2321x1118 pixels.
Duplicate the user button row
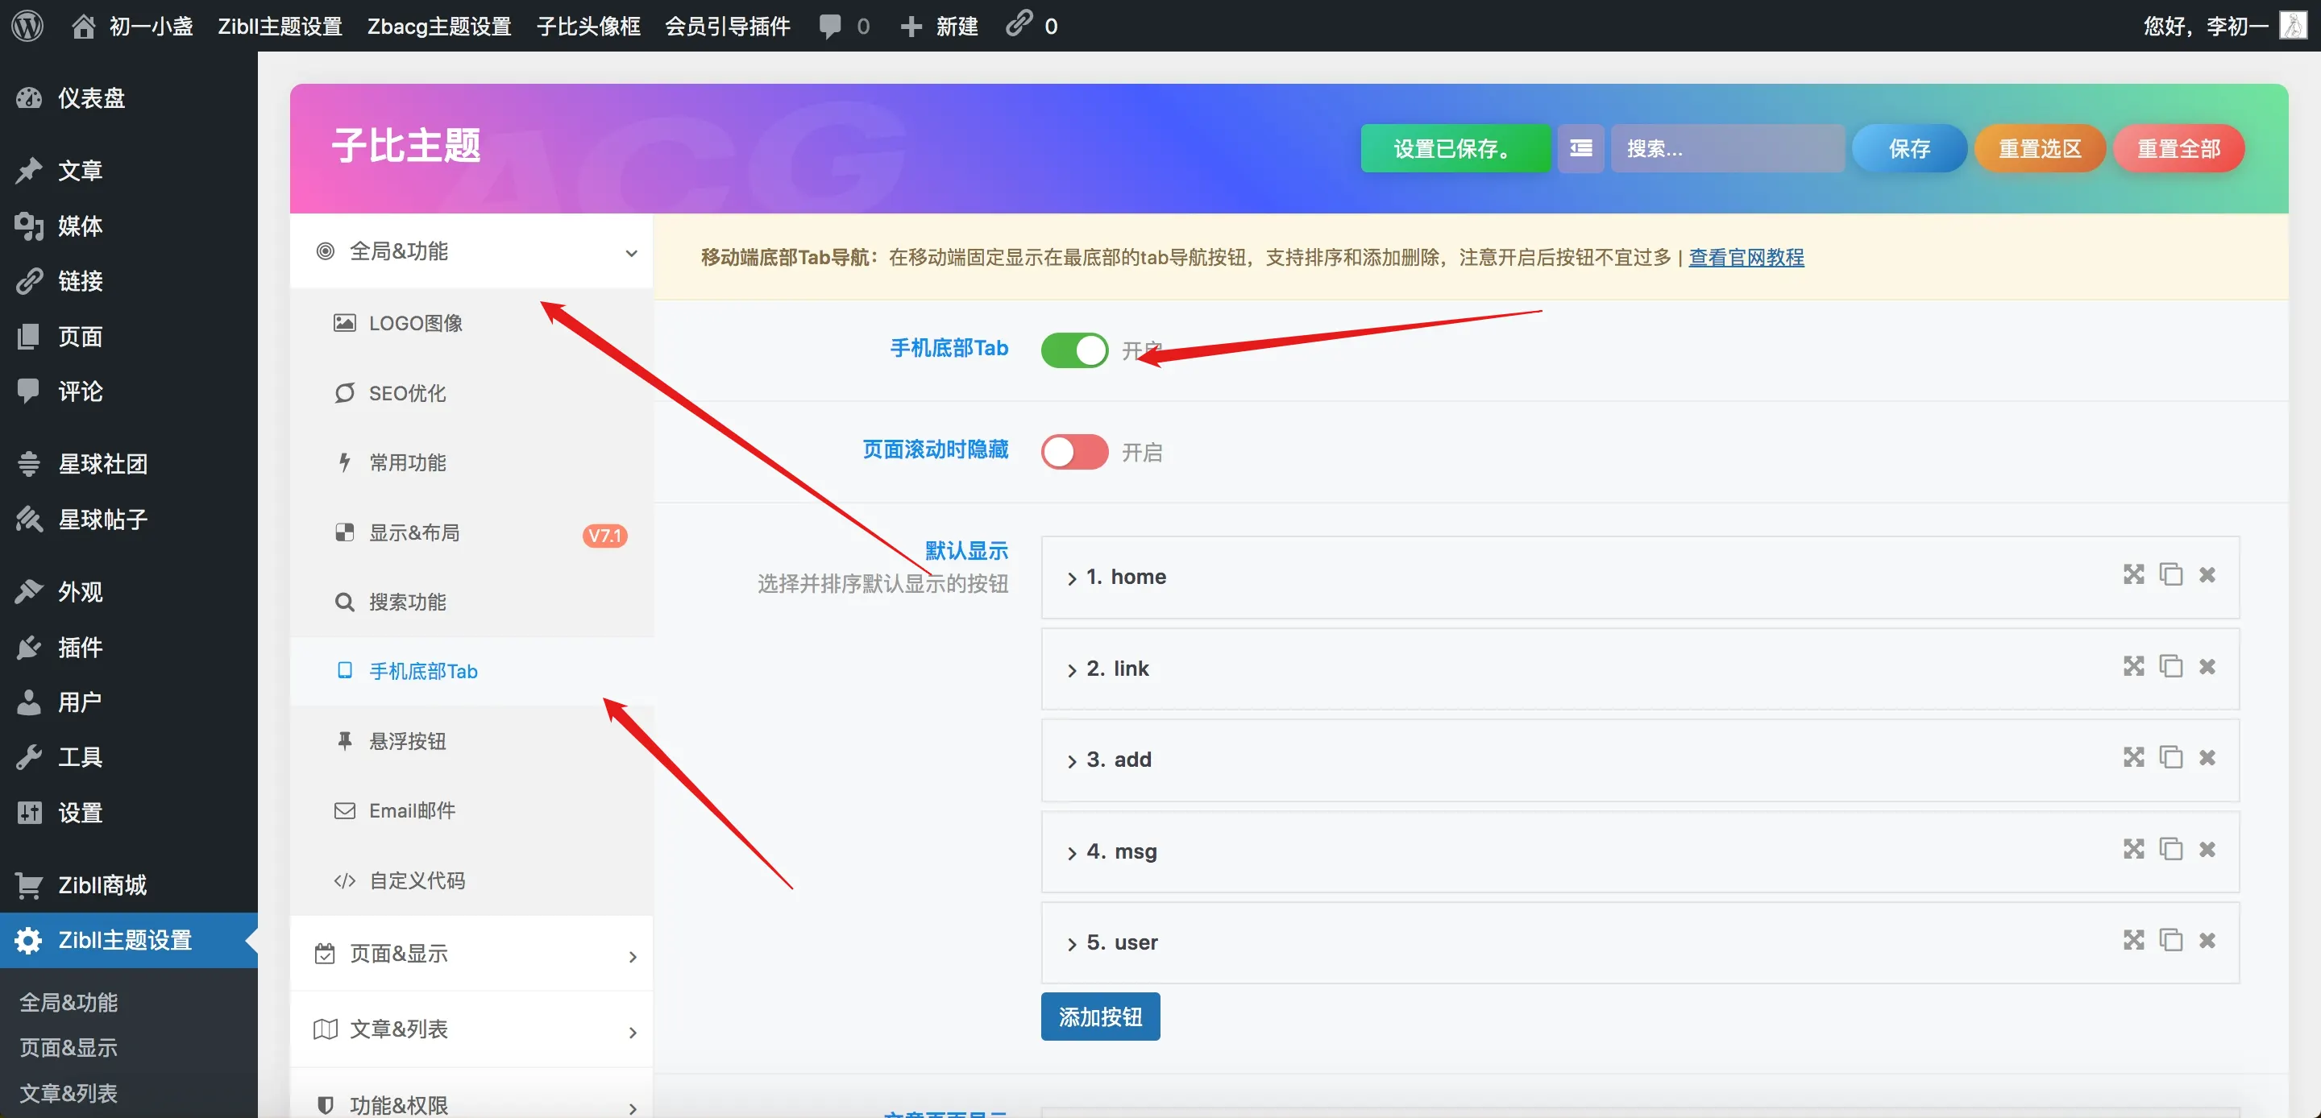tap(2170, 941)
